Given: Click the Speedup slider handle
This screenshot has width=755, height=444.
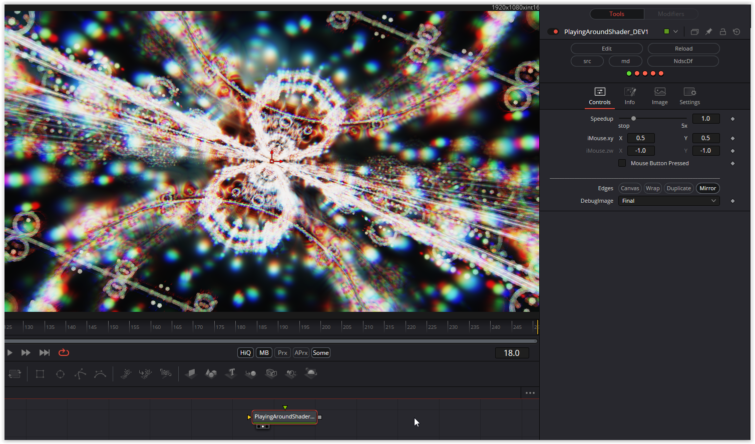Looking at the screenshot, I should (633, 119).
